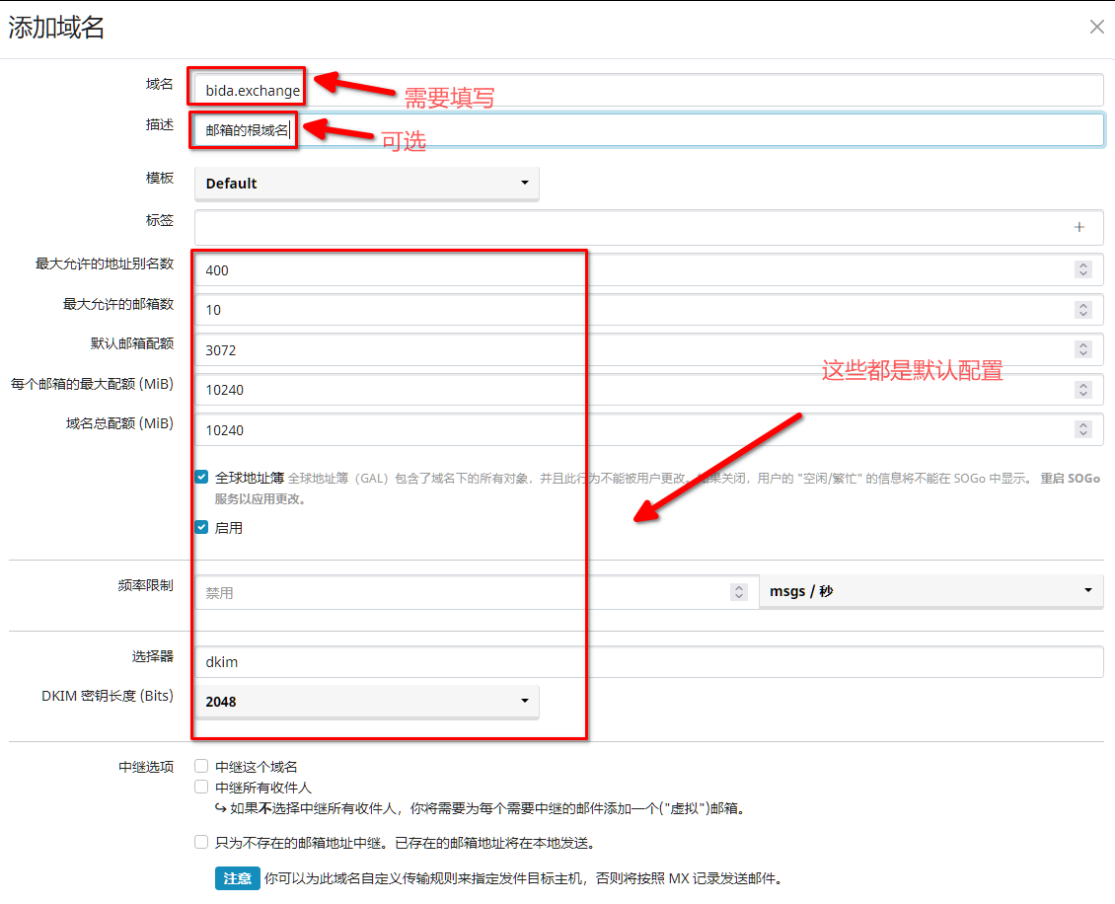Click the 选择器 dkim input field
The width and height of the screenshot is (1115, 904).
coord(648,662)
